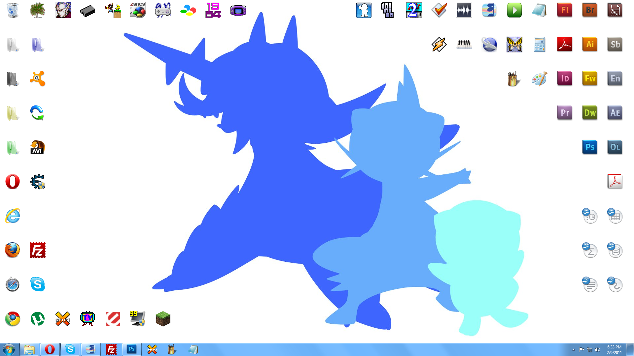Screen dimensions: 634x356
Task: Open the Notepad desktop icon
Action: (x=540, y=10)
